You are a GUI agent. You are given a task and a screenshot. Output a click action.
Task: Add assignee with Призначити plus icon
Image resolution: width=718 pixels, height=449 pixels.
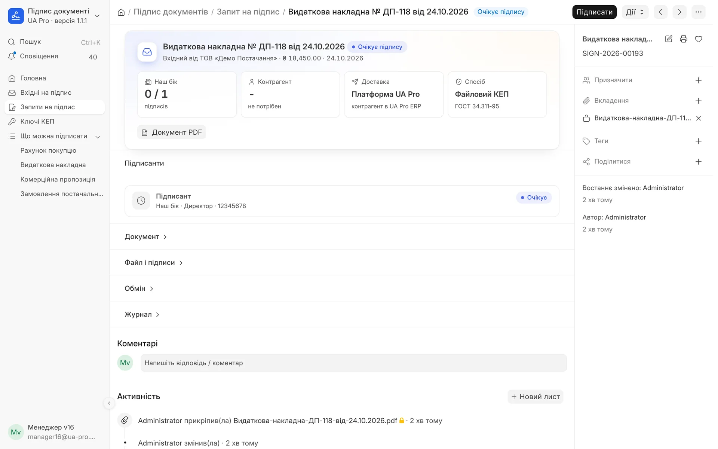698,80
